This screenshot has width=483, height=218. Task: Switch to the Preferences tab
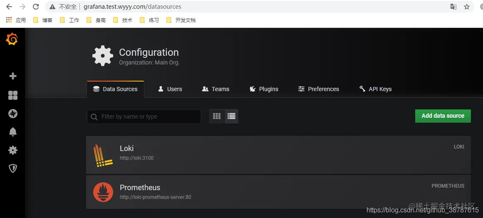pyautogui.click(x=319, y=89)
